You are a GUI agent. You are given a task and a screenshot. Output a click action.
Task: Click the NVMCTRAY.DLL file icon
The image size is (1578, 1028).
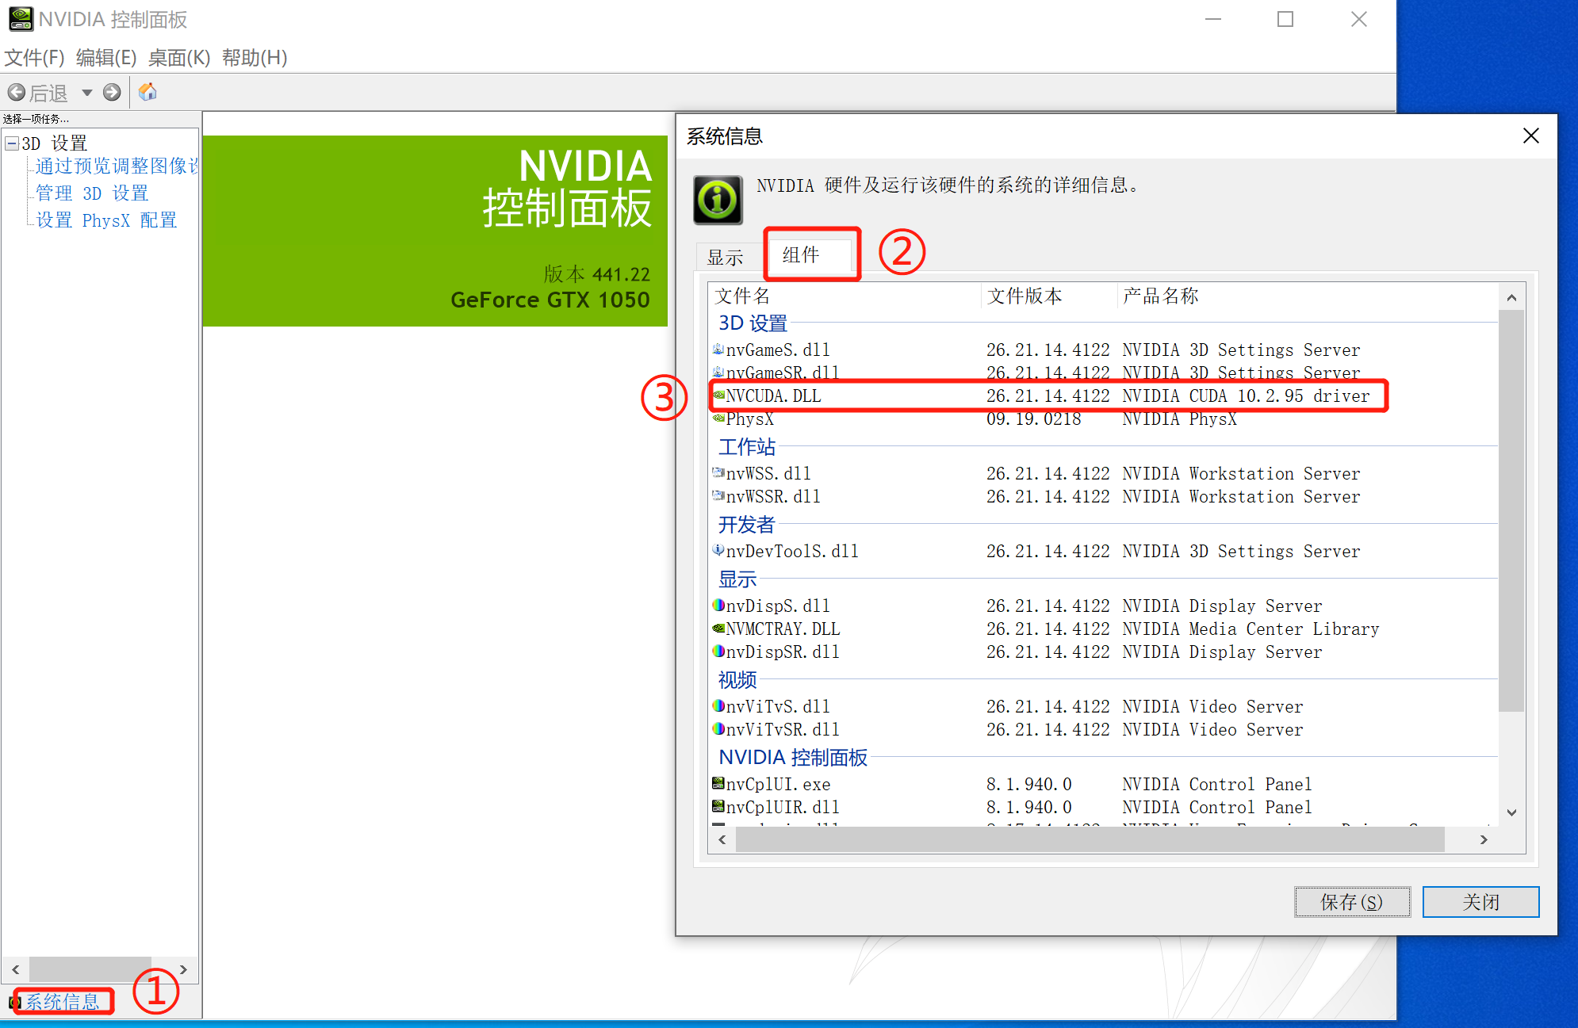(717, 629)
